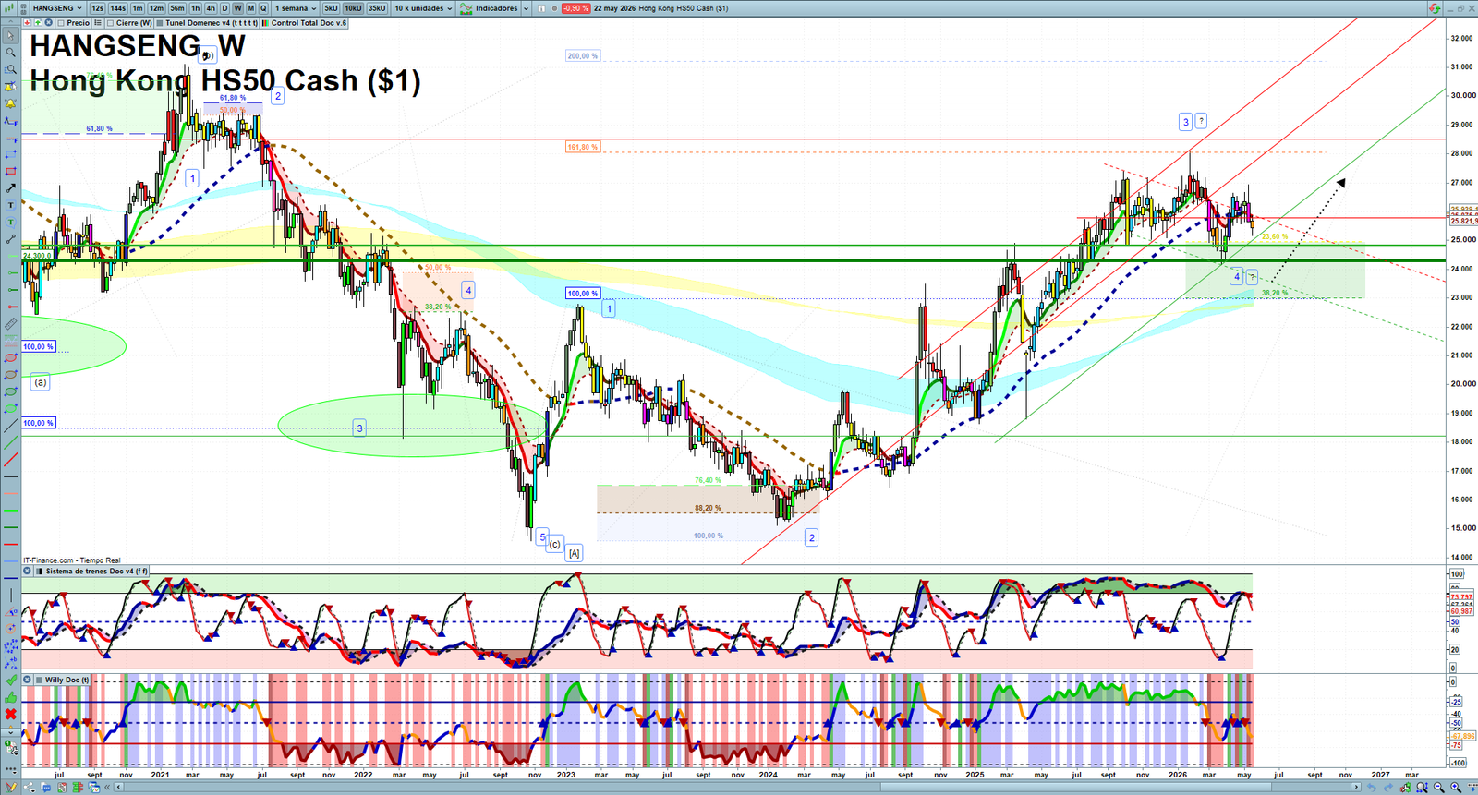Viewport: 1478px width, 795px height.
Task: Select the green diagonal line tool
Action: pos(11,444)
